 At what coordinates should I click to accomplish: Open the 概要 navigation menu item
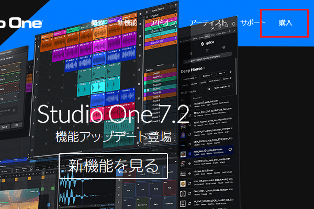tap(97, 22)
